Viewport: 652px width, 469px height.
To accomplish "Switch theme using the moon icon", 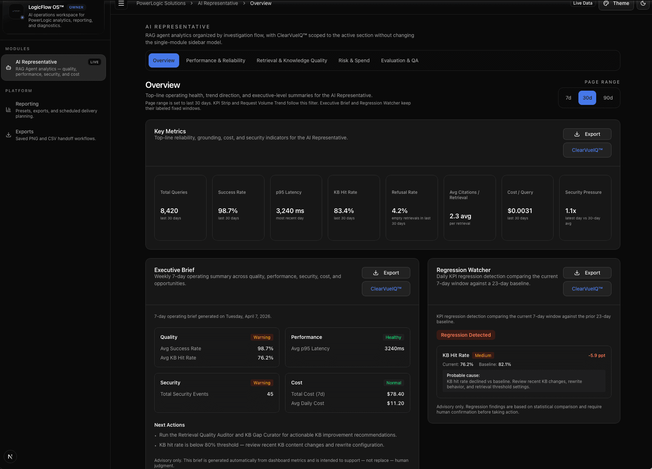I will pos(643,4).
